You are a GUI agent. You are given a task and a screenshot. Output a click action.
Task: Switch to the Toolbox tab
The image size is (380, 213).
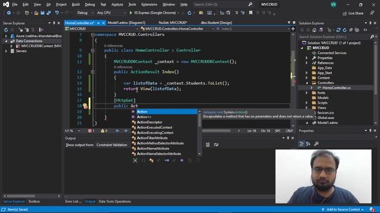[x=34, y=201]
